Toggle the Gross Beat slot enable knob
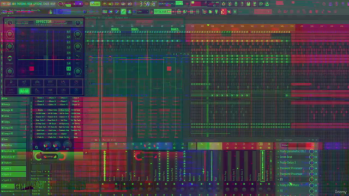 [311, 157]
